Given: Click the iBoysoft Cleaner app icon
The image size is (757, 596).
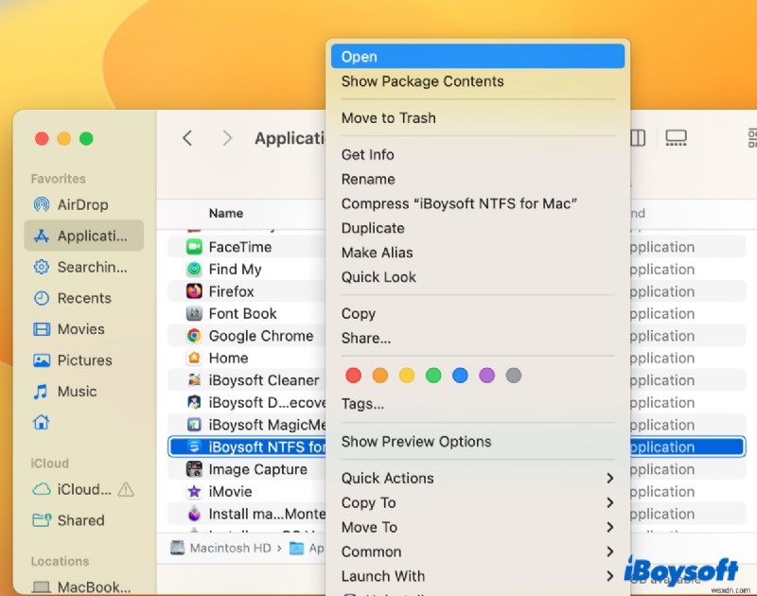Looking at the screenshot, I should (x=194, y=380).
